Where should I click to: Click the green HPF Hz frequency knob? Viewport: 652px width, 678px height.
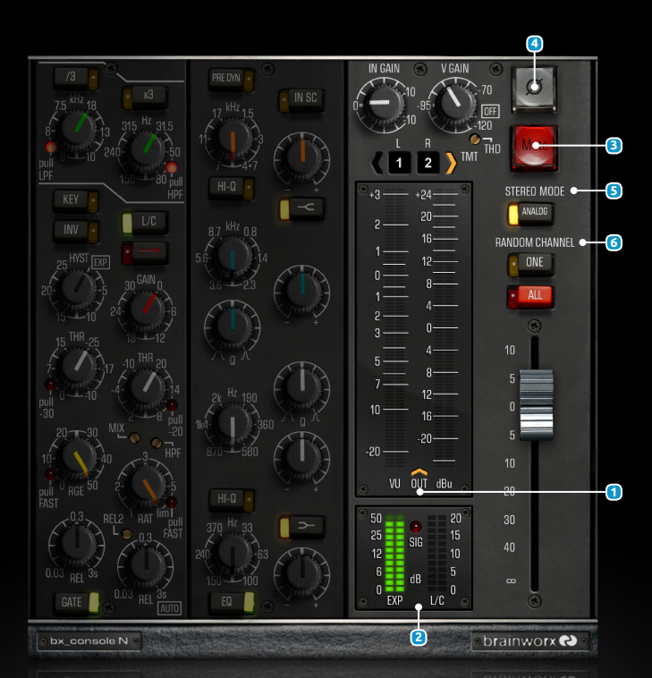point(148,148)
